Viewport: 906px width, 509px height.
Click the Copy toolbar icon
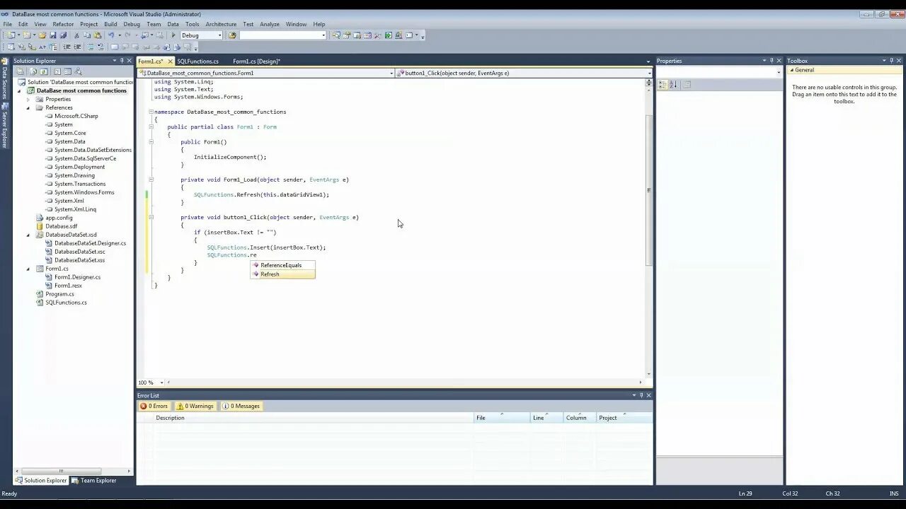87,35
